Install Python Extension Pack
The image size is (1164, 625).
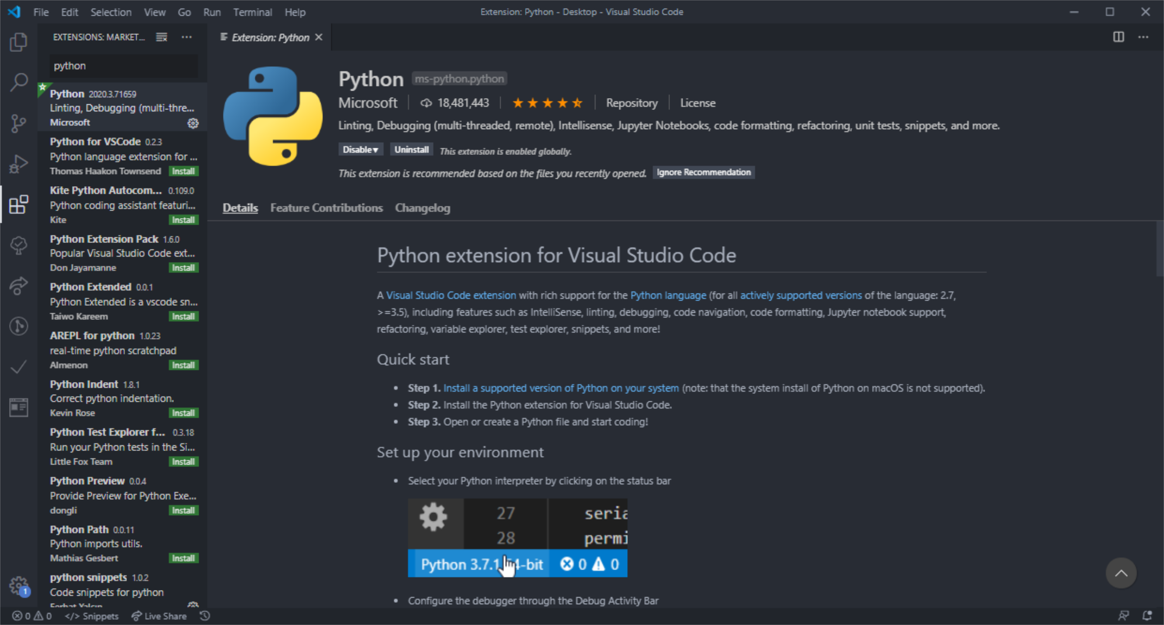click(x=183, y=268)
